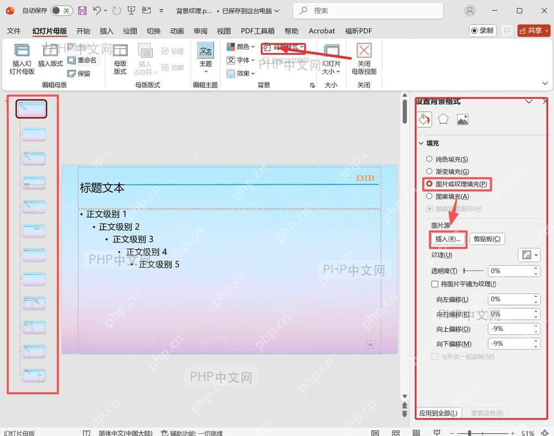Viewport: 554px width, 436px height.
Task: Open Home (开始) tab
Action: [x=84, y=31]
